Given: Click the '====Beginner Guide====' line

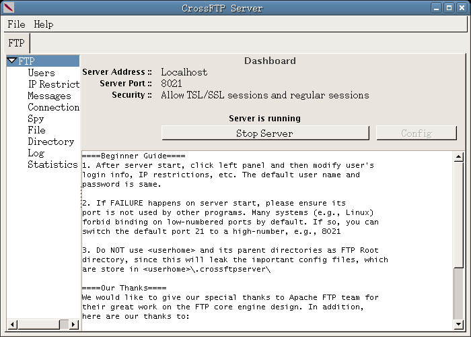Looking at the screenshot, I should 134,156.
